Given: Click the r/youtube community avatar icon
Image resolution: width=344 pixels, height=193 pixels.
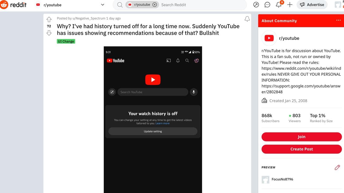Looking at the screenshot, I should click(269, 38).
